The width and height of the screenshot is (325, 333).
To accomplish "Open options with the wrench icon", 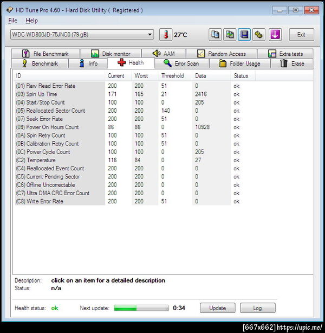I will pyautogui.click(x=258, y=35).
